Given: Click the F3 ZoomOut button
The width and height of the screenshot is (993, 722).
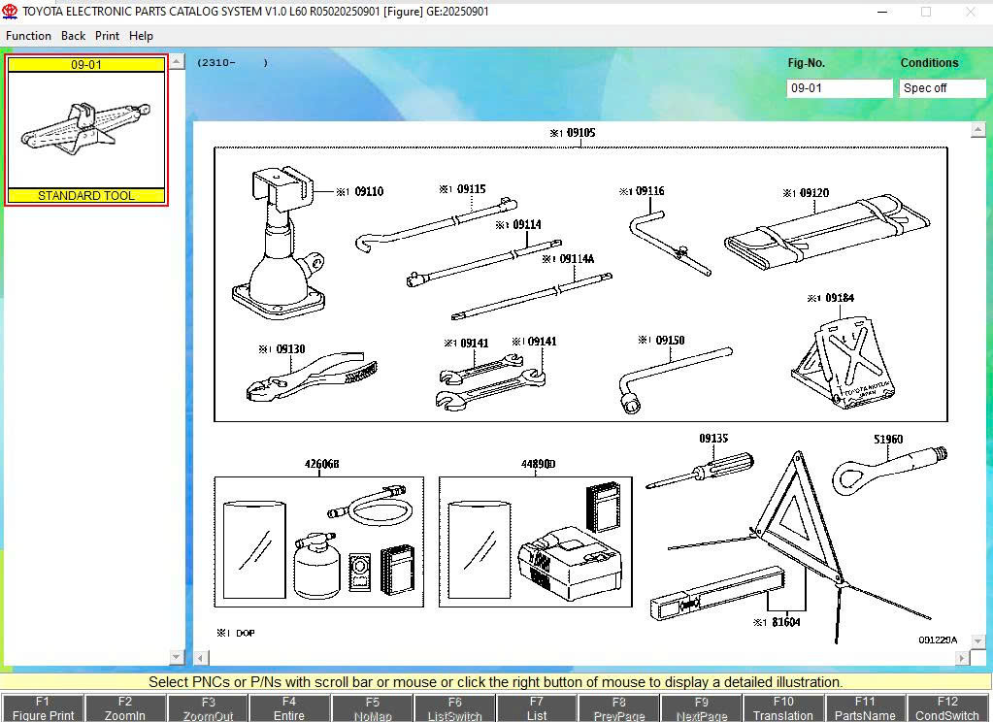Looking at the screenshot, I should click(x=207, y=707).
